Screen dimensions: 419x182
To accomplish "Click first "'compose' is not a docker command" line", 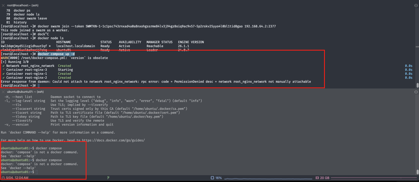I will pos(40,152).
